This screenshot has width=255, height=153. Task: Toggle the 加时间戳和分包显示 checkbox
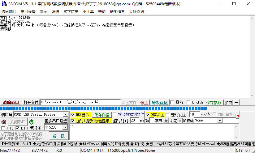(72, 121)
